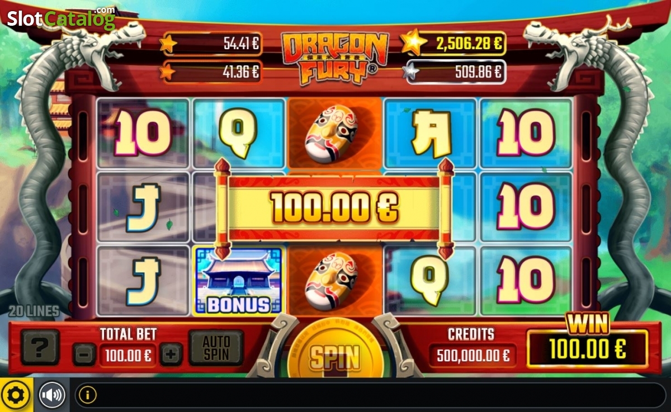Mute the game sound speaker icon
671x412 pixels.
[52, 395]
